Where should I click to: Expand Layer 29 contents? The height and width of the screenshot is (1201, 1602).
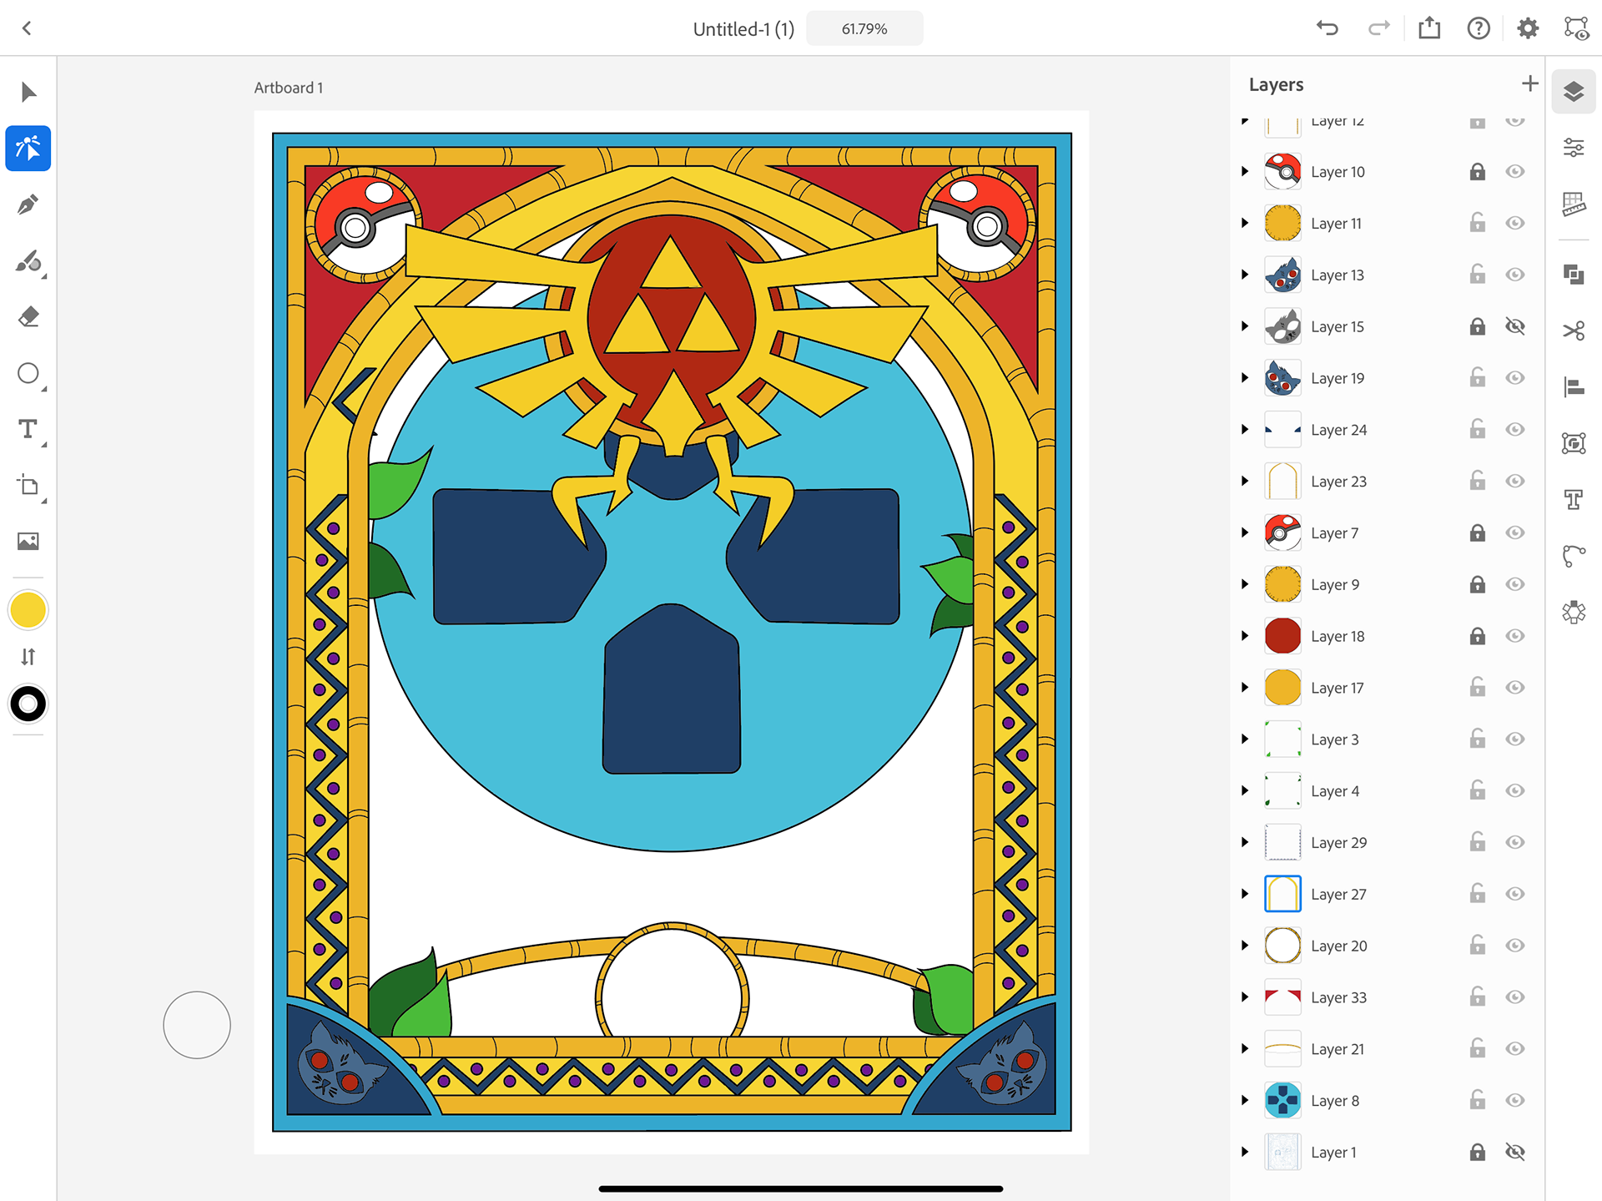[x=1245, y=842]
